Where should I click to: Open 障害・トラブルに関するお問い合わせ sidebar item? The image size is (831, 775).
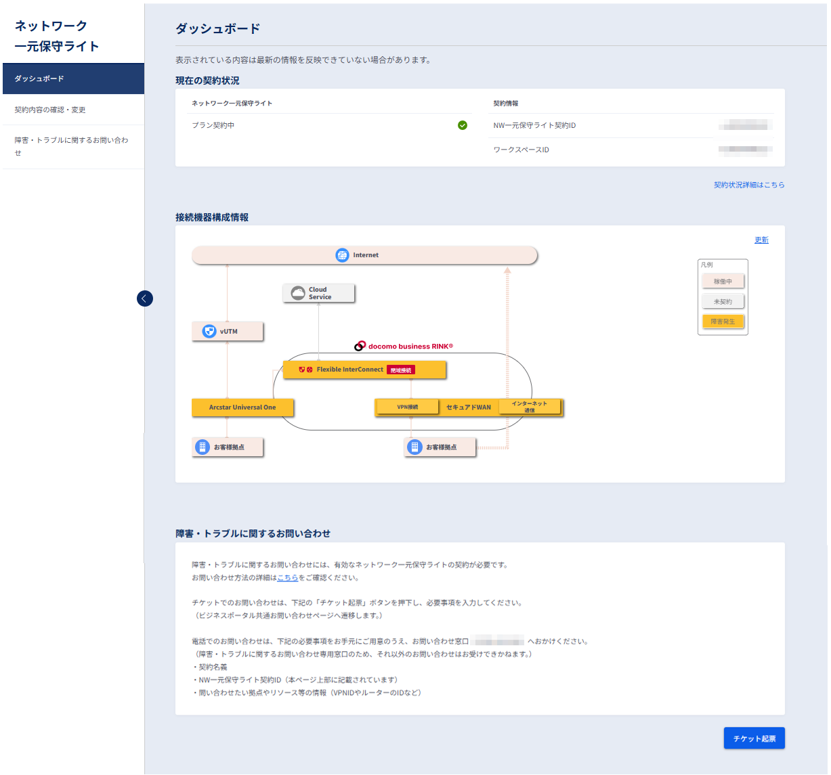[x=73, y=147]
